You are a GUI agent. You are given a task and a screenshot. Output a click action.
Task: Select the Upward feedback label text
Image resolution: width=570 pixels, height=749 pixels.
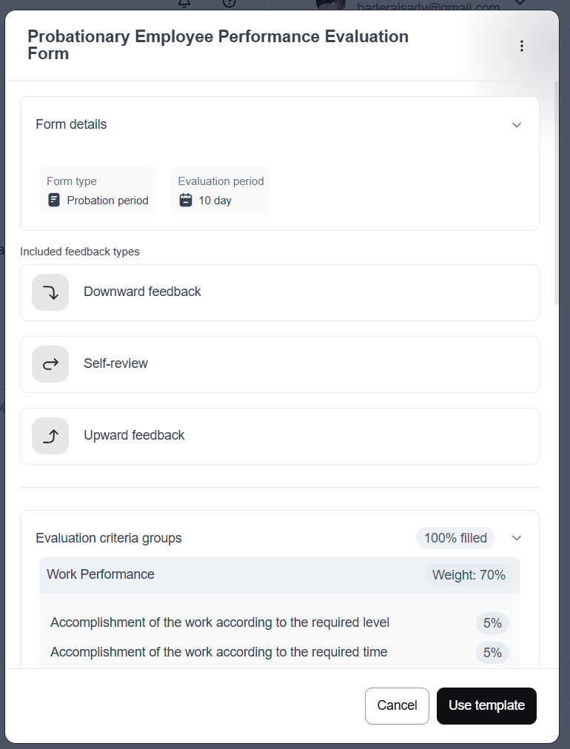(134, 436)
